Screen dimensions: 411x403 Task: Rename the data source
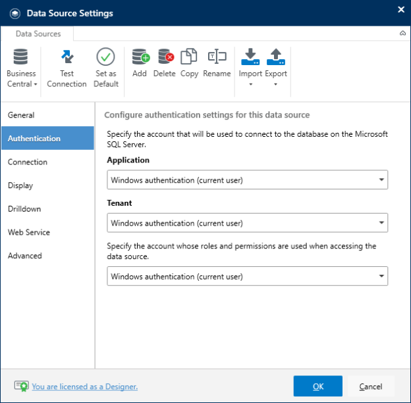point(217,63)
